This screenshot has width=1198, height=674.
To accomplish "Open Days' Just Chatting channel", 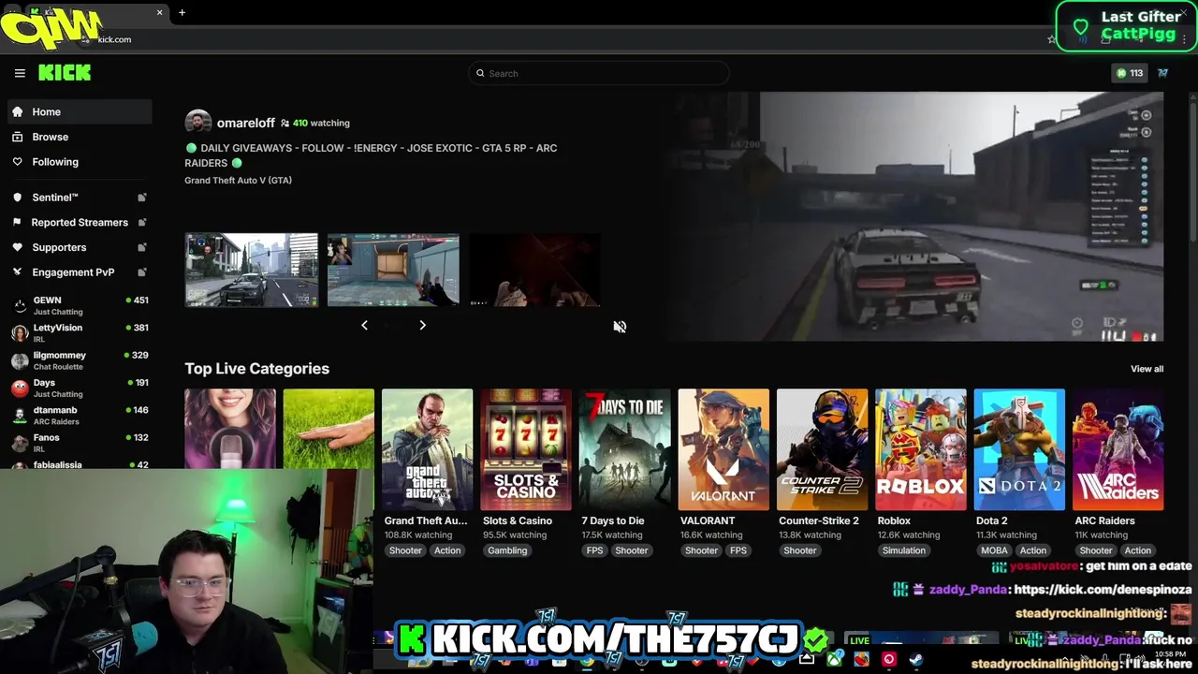I will click(80, 388).
